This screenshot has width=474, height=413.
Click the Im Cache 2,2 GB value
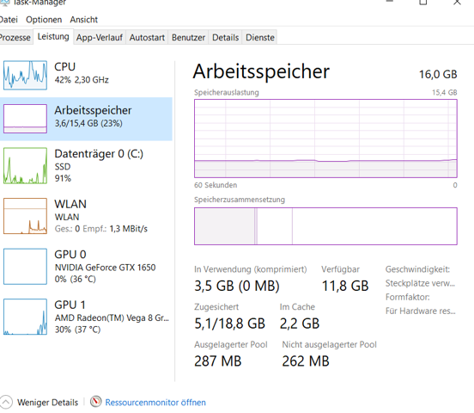300,324
